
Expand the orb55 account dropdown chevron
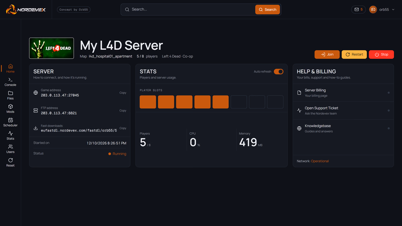[x=393, y=10]
